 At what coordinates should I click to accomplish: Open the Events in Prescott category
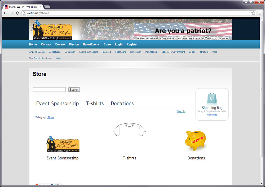pos(89,52)
